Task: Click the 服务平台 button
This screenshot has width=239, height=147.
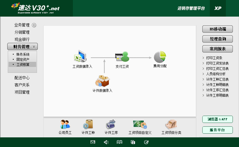Action: pyautogui.click(x=218, y=130)
